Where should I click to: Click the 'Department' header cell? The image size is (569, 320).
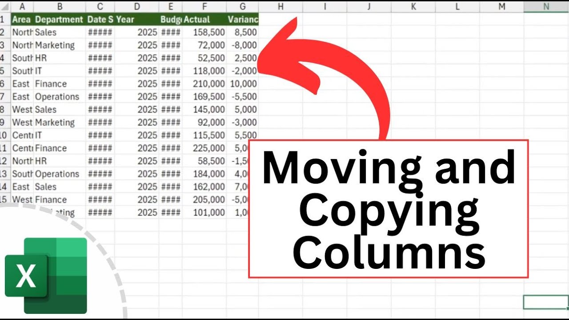[x=60, y=19]
